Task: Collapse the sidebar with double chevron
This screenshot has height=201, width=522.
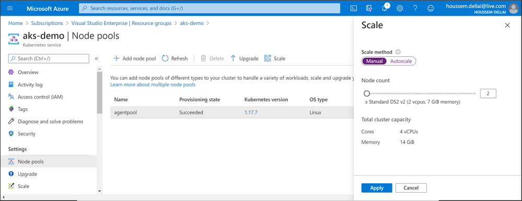Action: tap(97, 59)
